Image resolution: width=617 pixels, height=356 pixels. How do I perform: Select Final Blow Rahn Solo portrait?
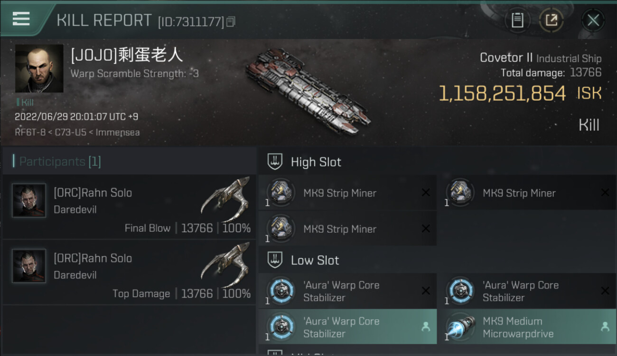tap(29, 200)
